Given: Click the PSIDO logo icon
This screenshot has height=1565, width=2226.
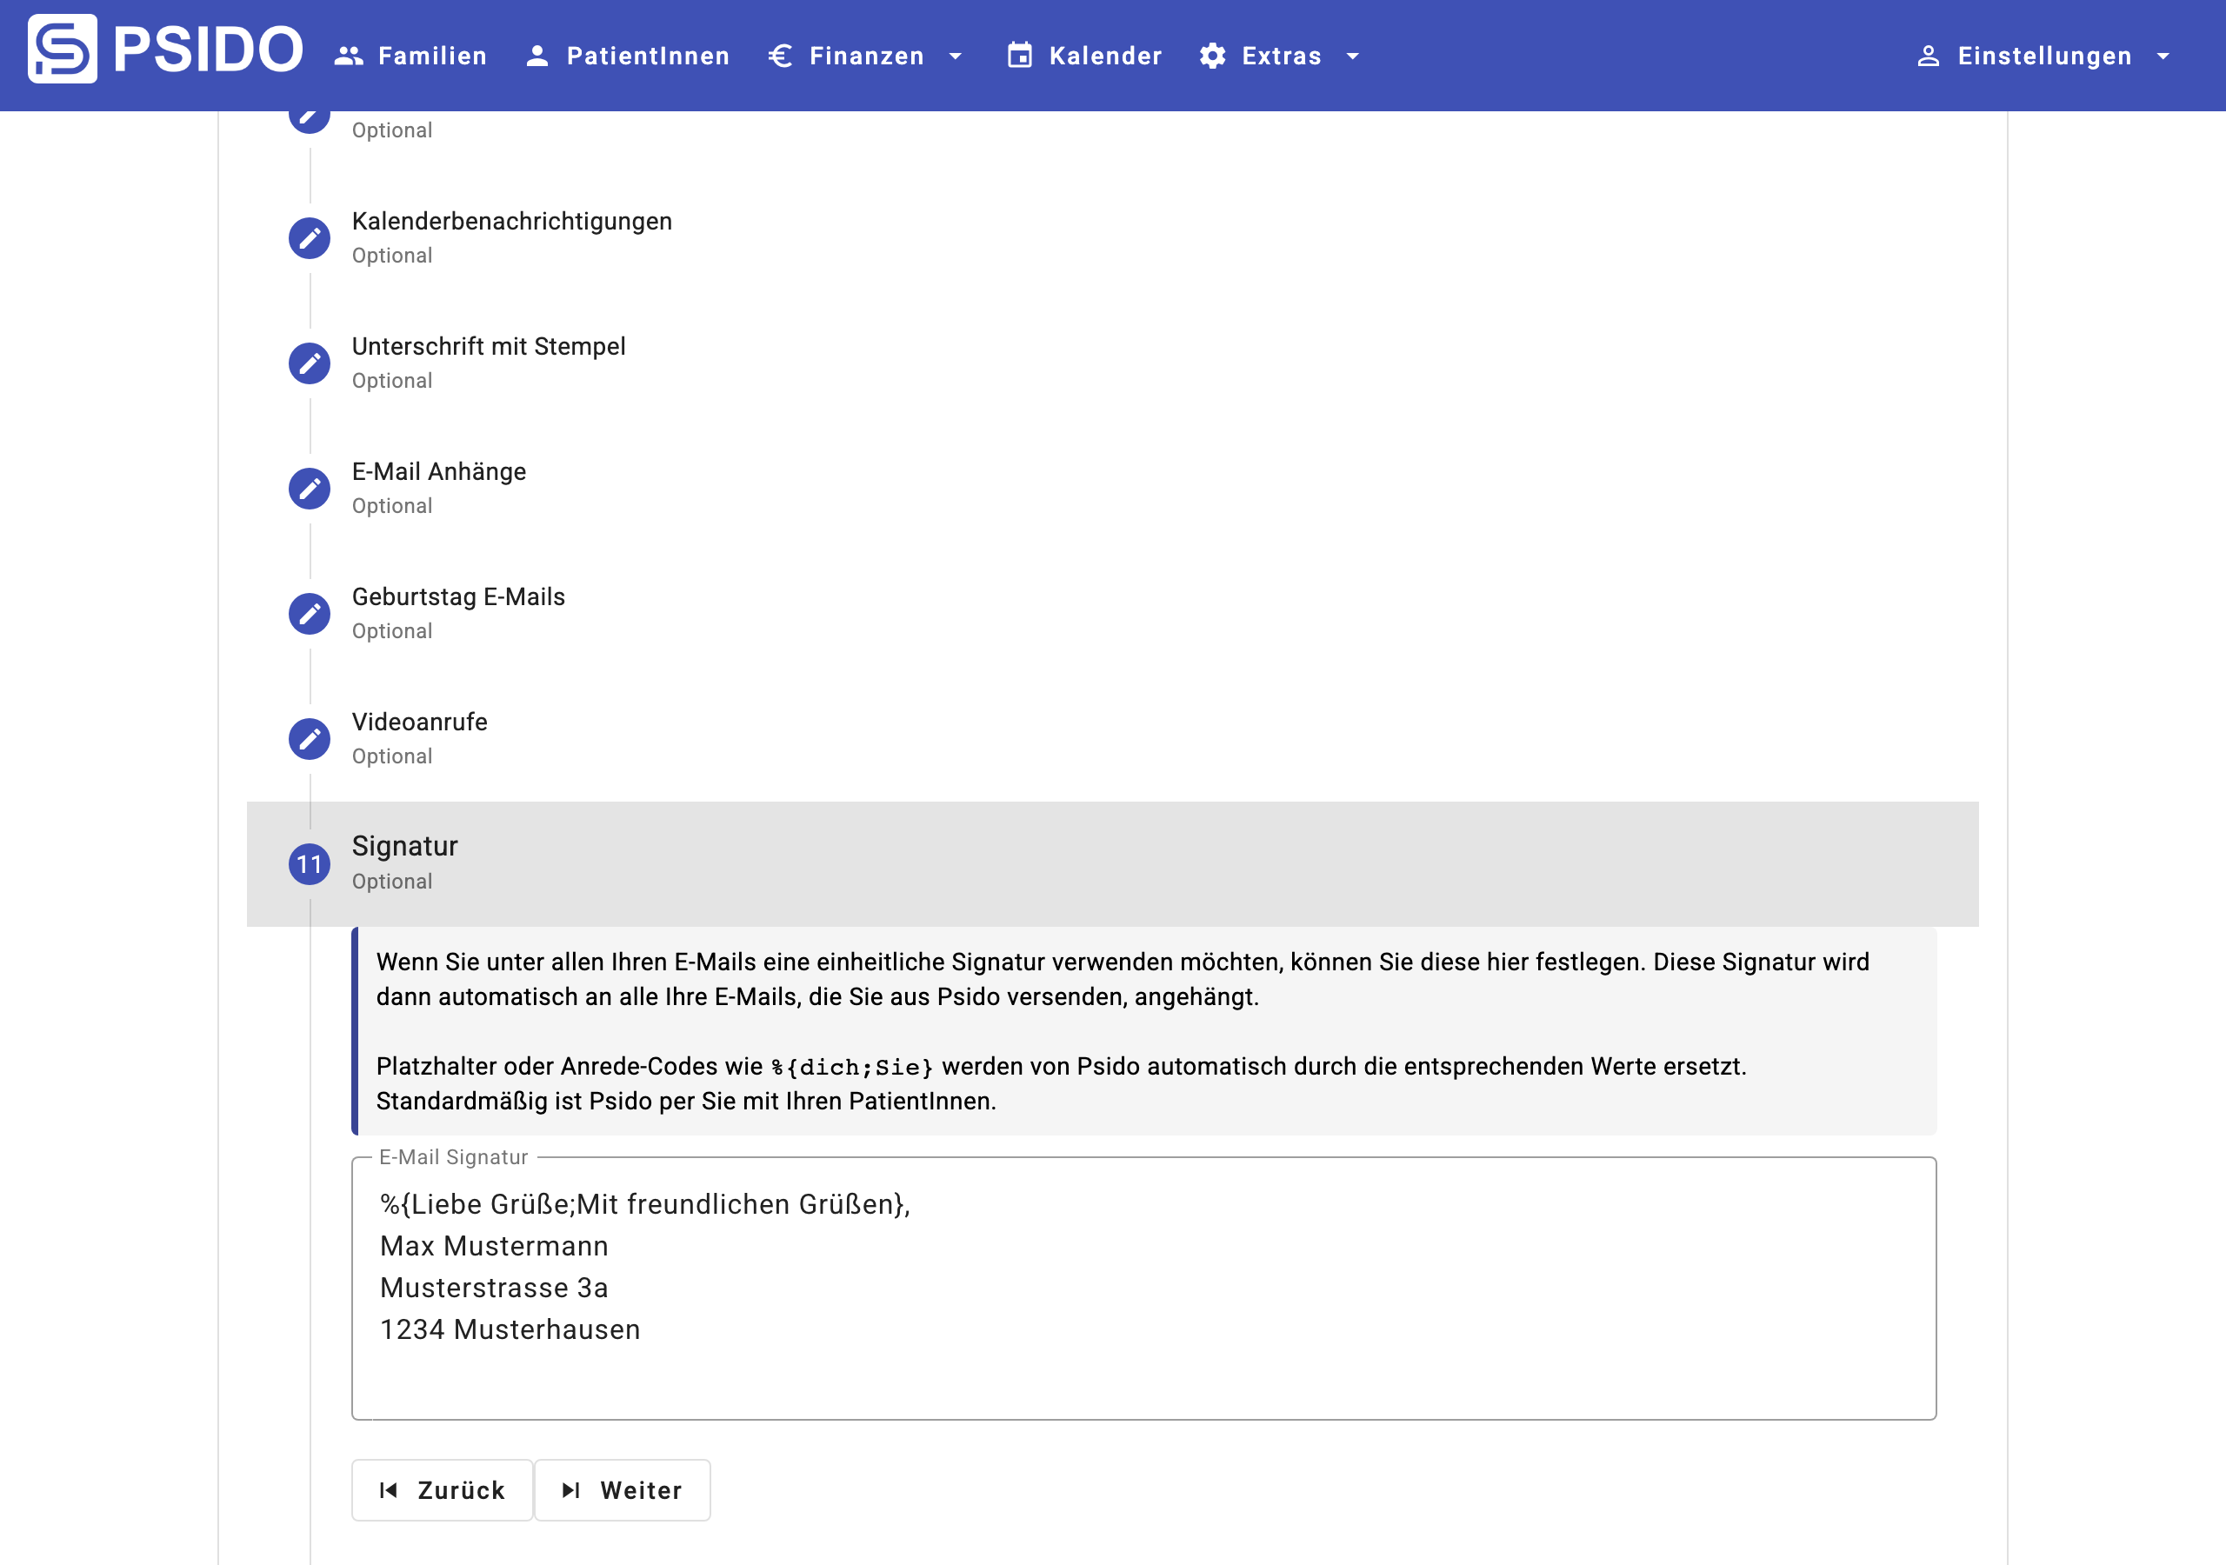Looking at the screenshot, I should tap(62, 49).
